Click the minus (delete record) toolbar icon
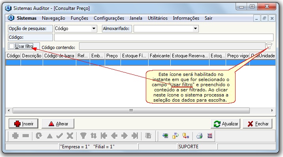Image resolution: width=283 pixels, height=157 pixels. click(x=26, y=136)
